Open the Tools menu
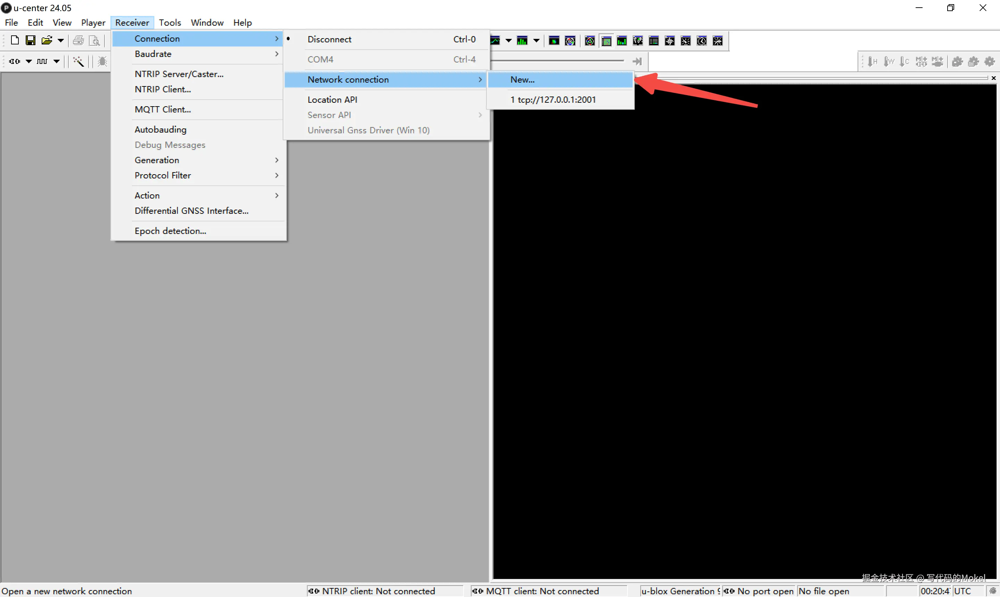Image resolution: width=1000 pixels, height=597 pixels. [169, 23]
